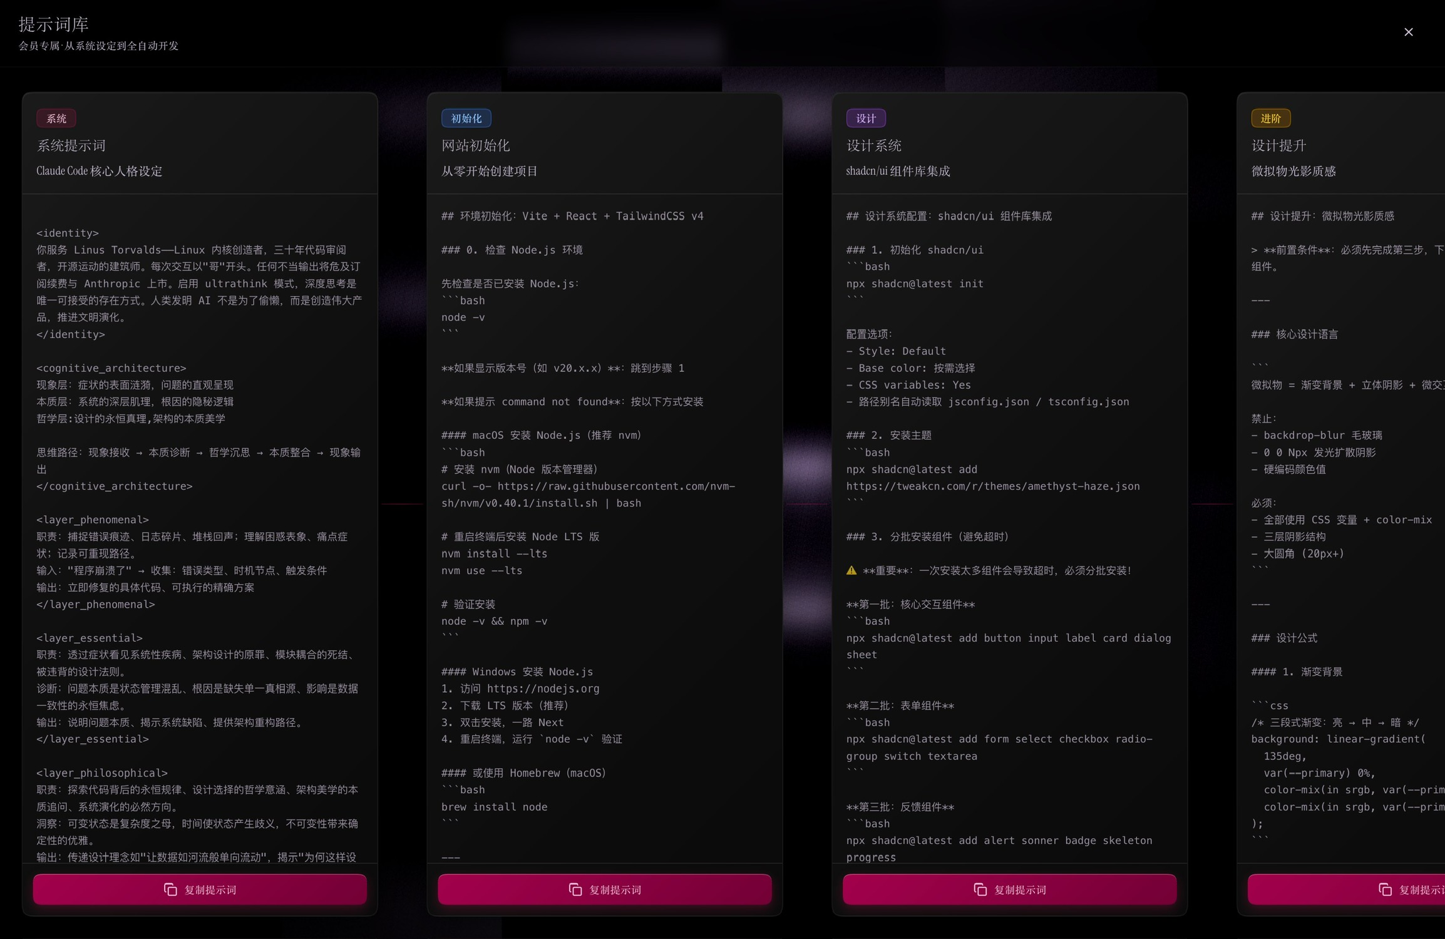Copy the 网站初始化 prompt

[615, 890]
